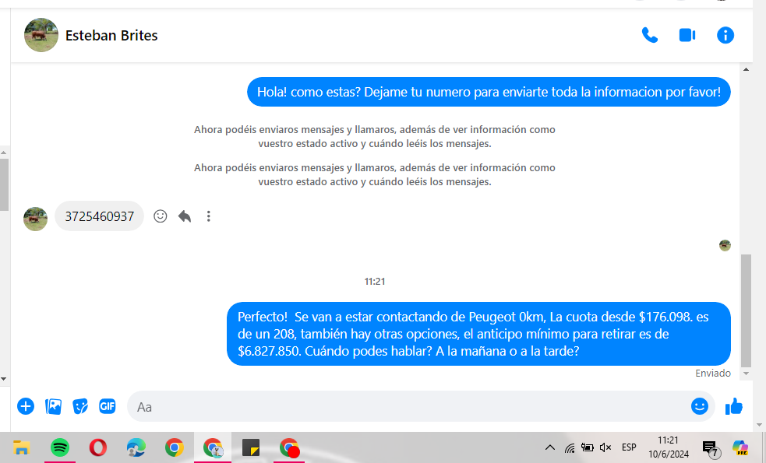Image resolution: width=766 pixels, height=463 pixels.
Task: Open first Chrome icon in taskbar
Action: pos(174,447)
